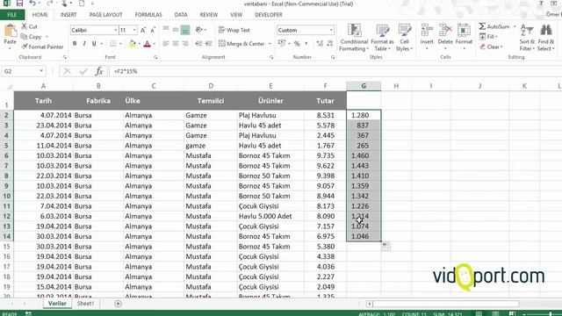Open the Borders icon in Font group

click(x=112, y=44)
